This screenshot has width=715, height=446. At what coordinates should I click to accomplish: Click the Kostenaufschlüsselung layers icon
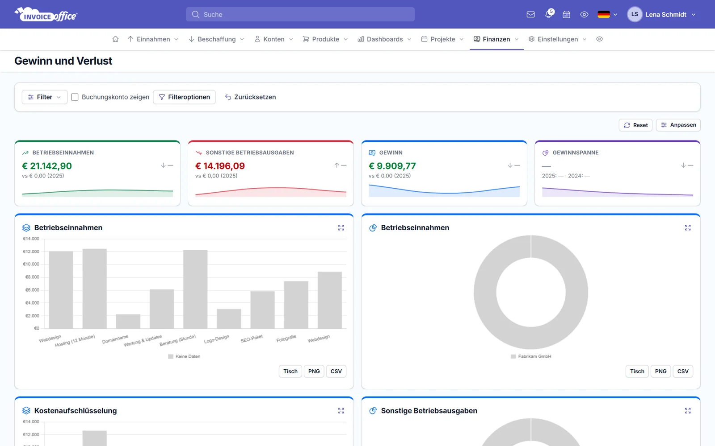coord(26,411)
